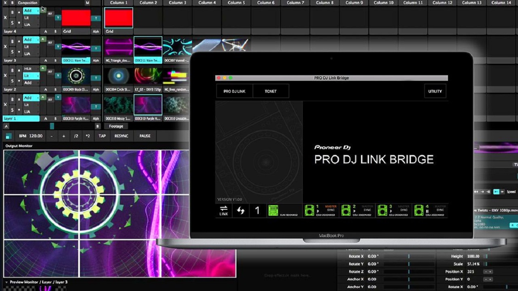Open the Footage deck tab

pos(116,126)
